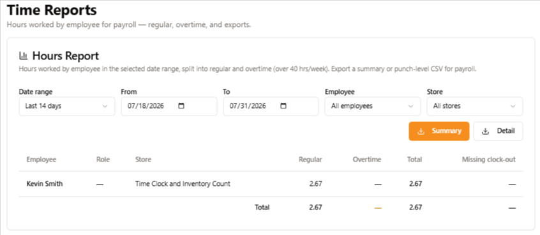This screenshot has width=540, height=235.
Task: Expand the All employees dropdown
Action: tap(373, 106)
